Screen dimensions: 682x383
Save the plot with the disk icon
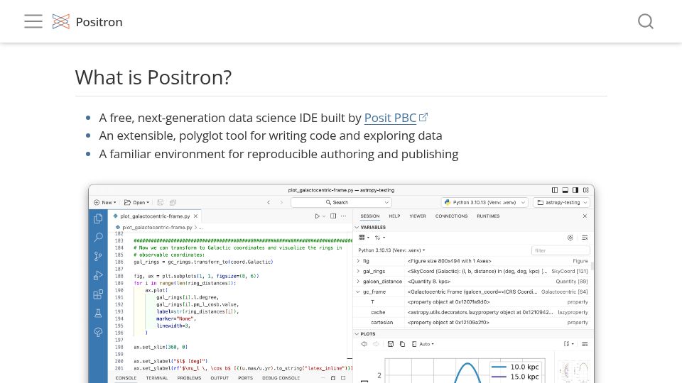pos(391,344)
